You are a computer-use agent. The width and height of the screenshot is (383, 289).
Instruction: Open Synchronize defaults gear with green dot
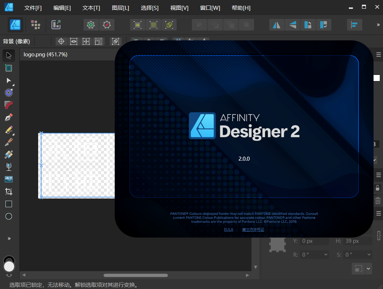pos(91,25)
